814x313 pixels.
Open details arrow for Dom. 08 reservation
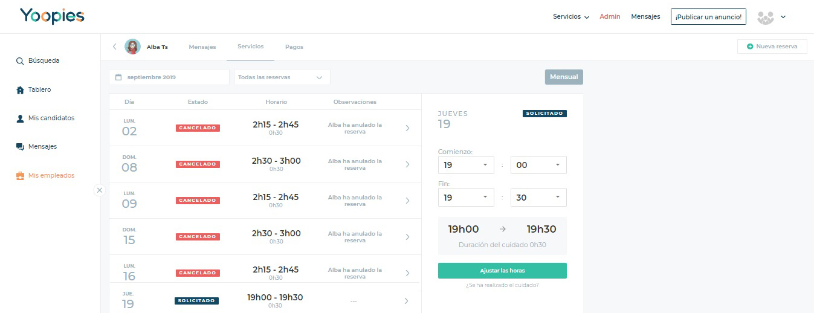point(407,164)
